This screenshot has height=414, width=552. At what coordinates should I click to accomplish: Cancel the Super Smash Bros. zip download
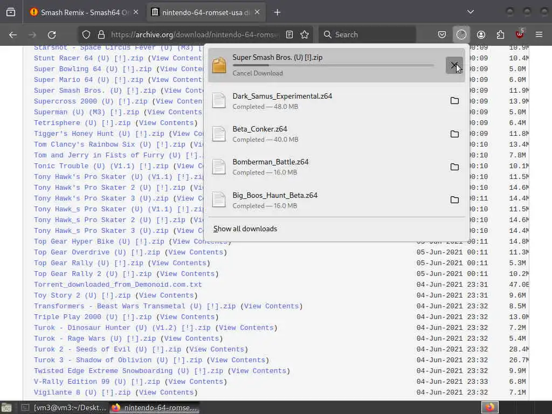[x=454, y=65]
